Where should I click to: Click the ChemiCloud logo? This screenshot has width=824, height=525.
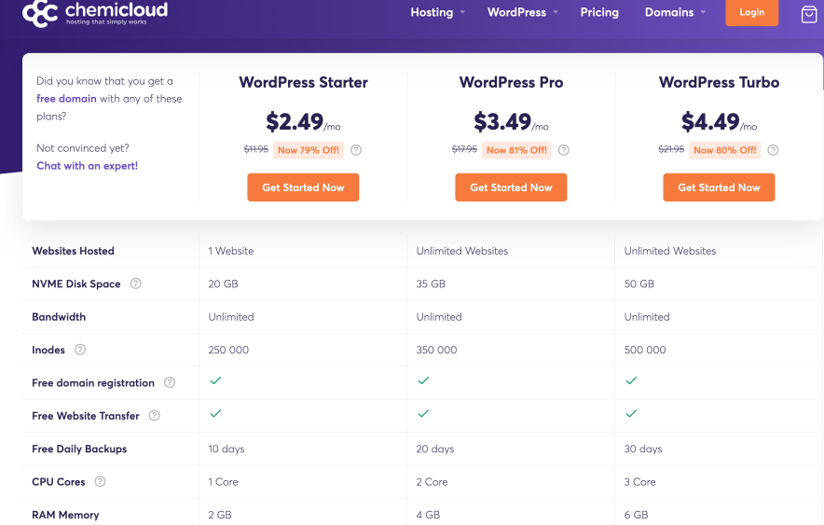click(x=95, y=13)
